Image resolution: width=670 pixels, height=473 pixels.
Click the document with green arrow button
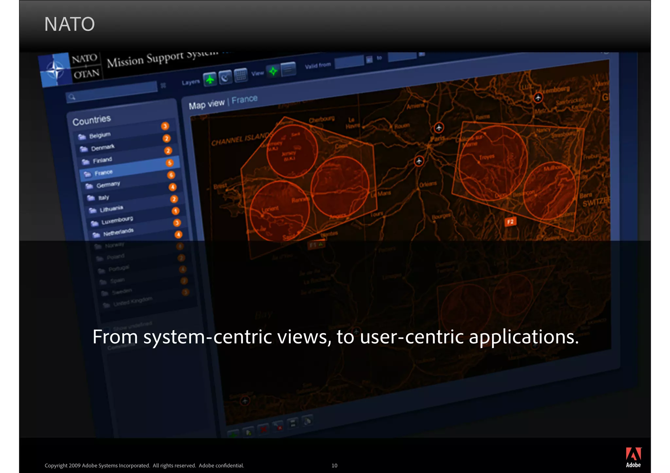(249, 432)
